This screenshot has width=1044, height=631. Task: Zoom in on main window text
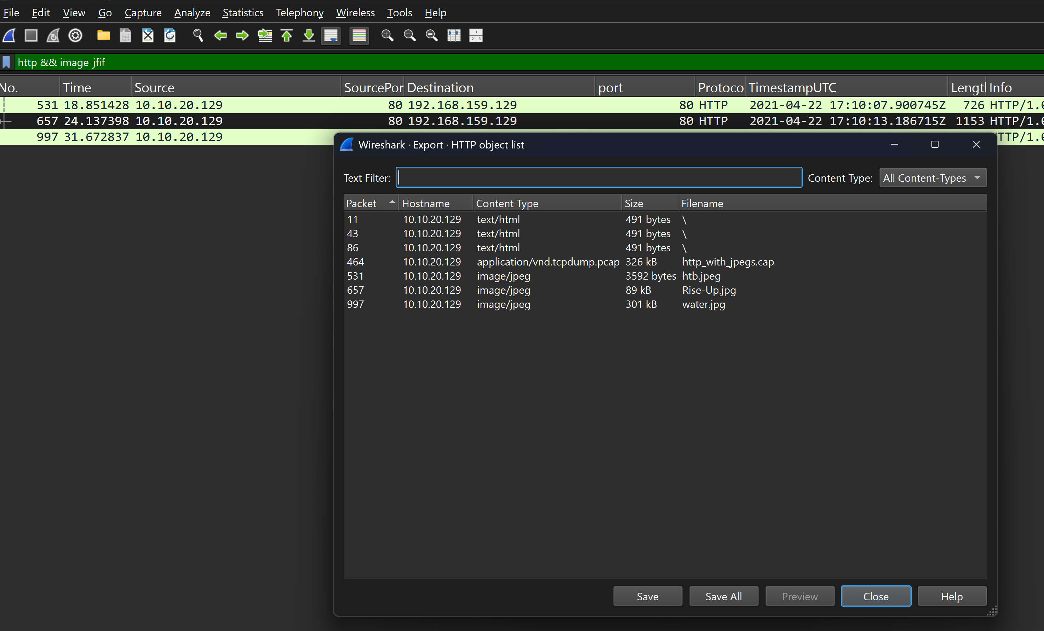(387, 36)
